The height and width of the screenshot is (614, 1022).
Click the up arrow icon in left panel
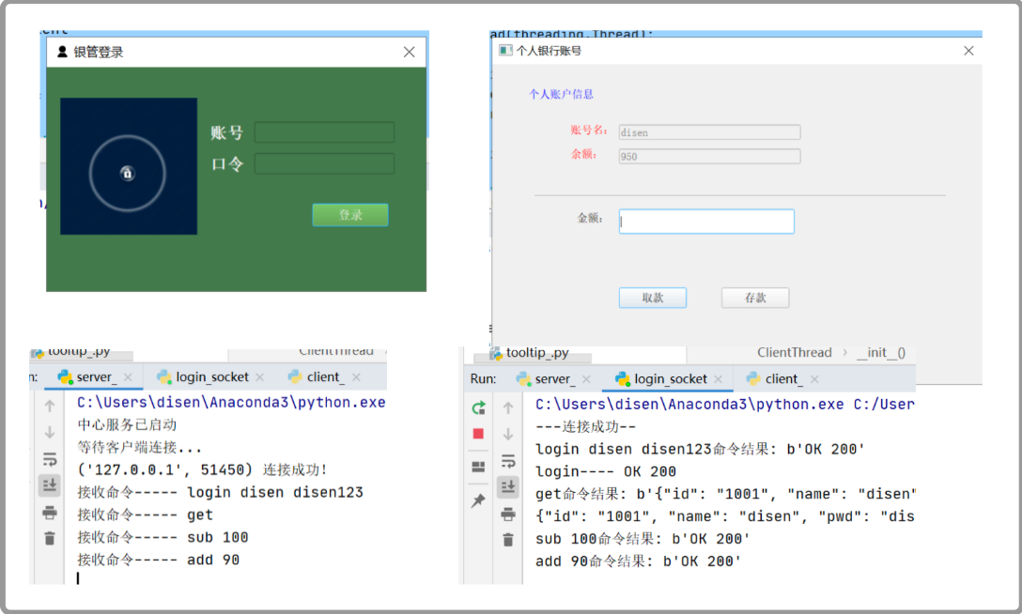(x=50, y=407)
